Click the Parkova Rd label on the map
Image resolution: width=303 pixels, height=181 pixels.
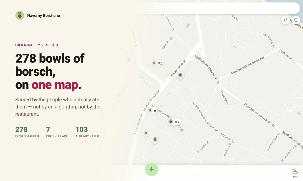pyautogui.click(x=286, y=55)
